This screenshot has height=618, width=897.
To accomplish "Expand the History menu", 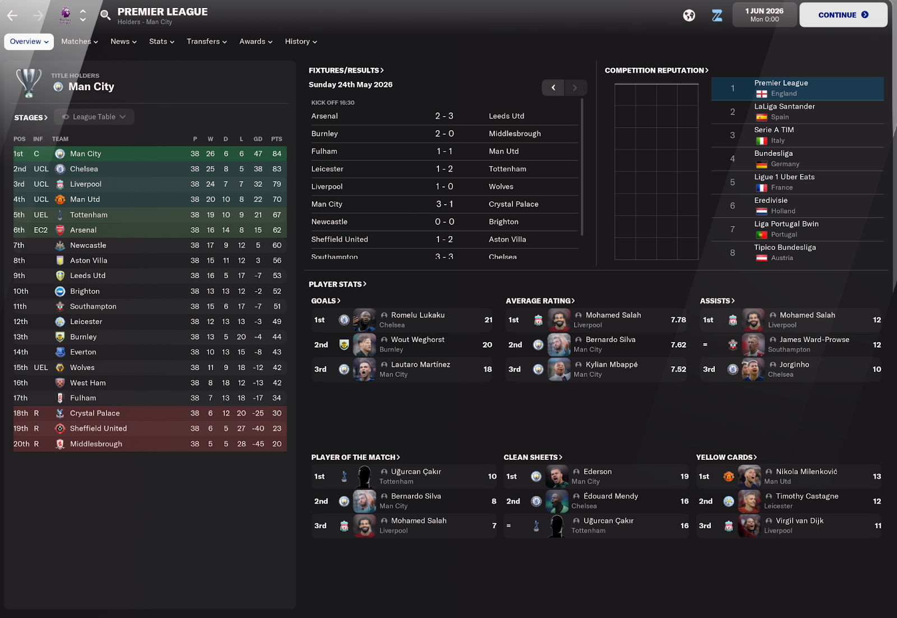I will pyautogui.click(x=301, y=41).
